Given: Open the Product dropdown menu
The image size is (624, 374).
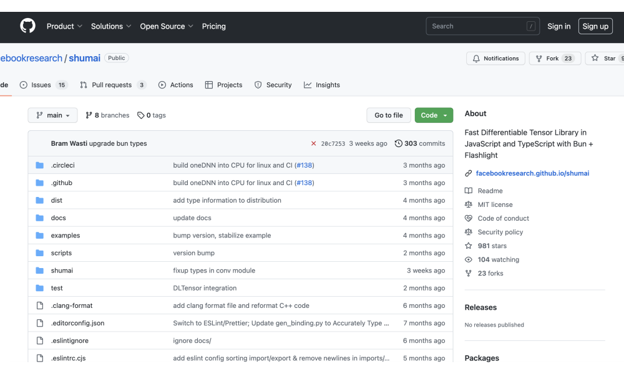Looking at the screenshot, I should click(64, 26).
